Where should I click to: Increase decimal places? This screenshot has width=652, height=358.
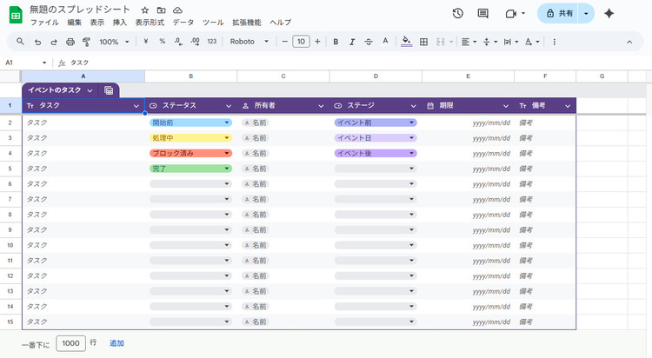pyautogui.click(x=195, y=42)
